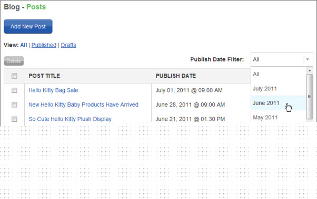Screen dimensions: 317x199
Task: Choose May 2011 from the date filter
Action: [279, 117]
